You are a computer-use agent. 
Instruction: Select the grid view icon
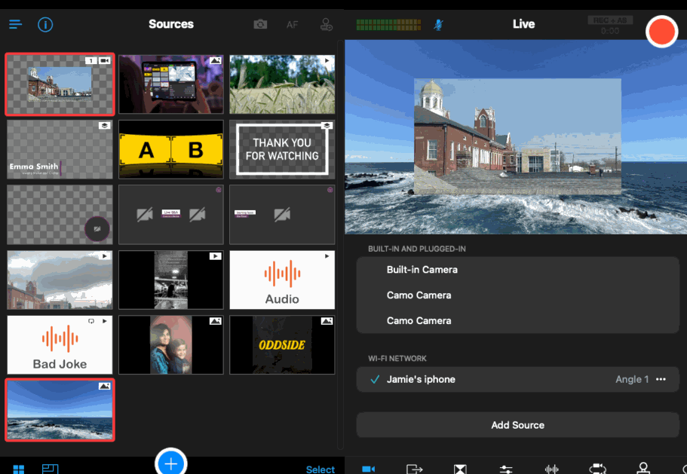tap(19, 469)
